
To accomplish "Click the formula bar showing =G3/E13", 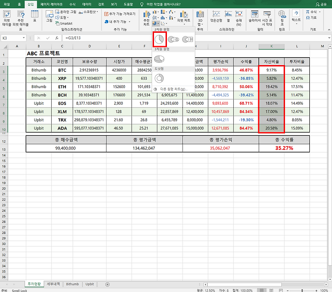I will [x=195, y=38].
